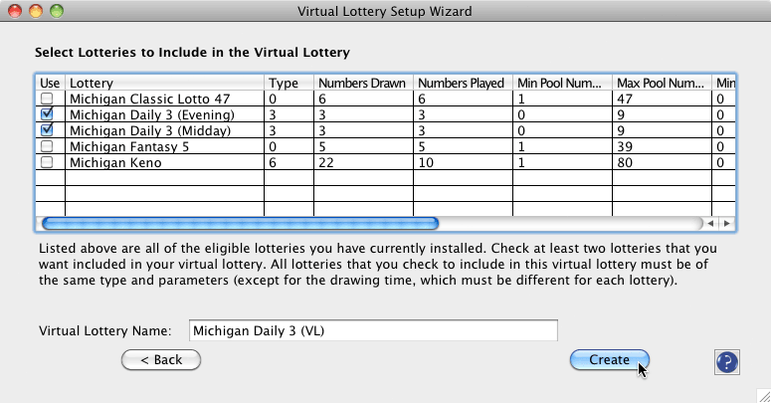Select the Type column header
This screenshot has height=403, width=771.
tap(289, 83)
